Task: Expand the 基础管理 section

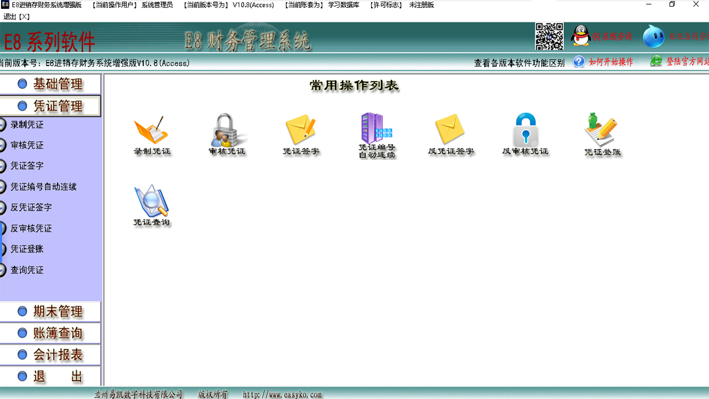Action: [x=51, y=84]
